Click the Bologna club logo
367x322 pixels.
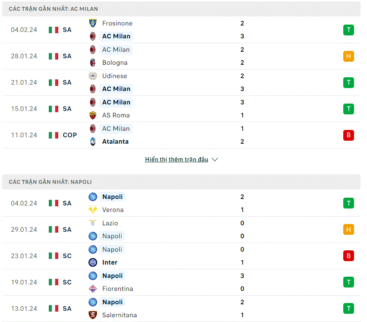pos(93,63)
